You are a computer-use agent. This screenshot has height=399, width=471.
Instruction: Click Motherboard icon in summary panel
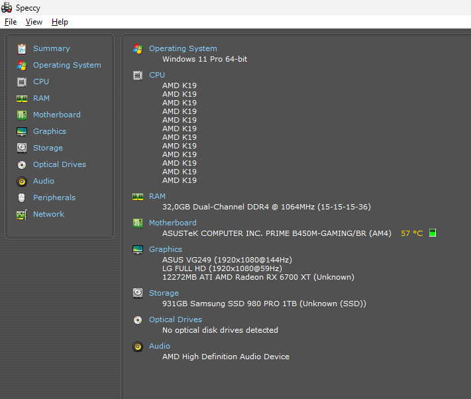[138, 223]
